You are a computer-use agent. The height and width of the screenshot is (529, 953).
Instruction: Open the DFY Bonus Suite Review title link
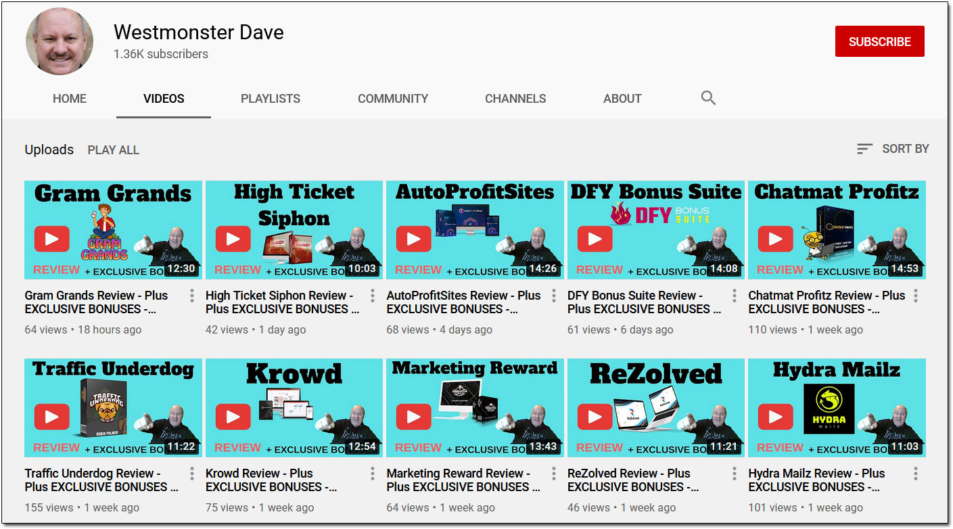click(x=645, y=302)
